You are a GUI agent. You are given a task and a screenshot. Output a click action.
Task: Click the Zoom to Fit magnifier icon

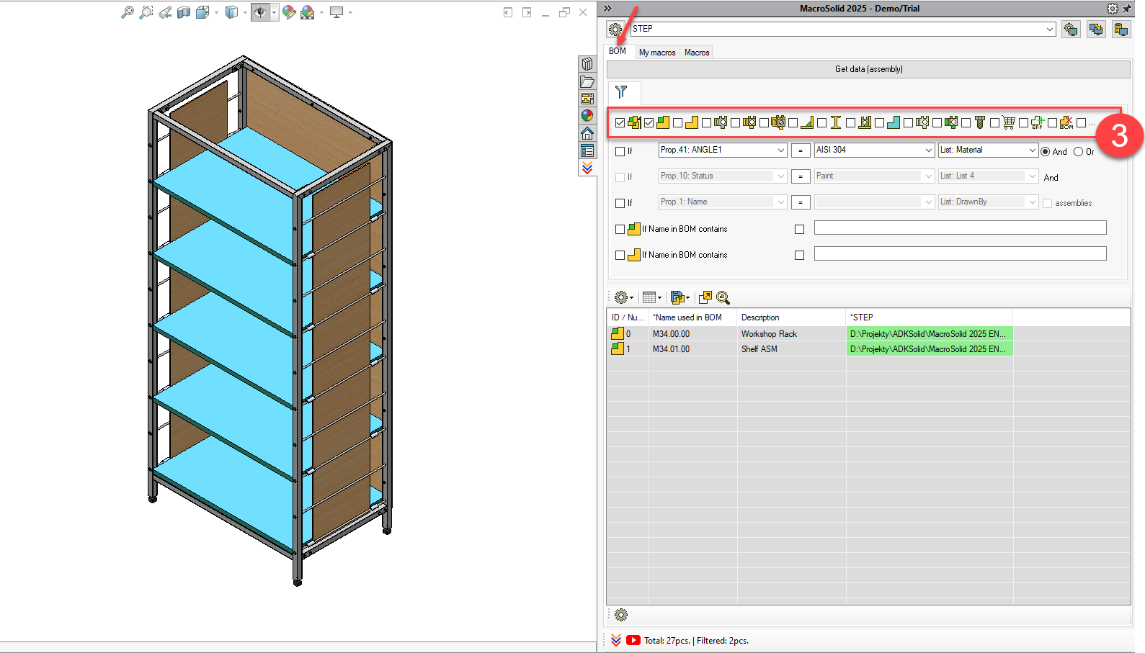(x=128, y=12)
